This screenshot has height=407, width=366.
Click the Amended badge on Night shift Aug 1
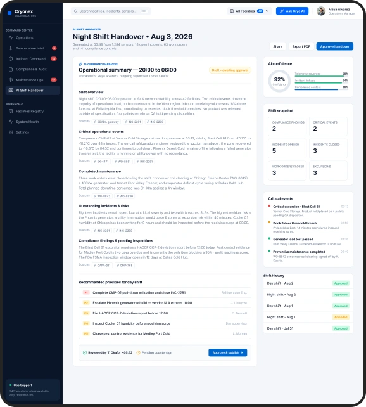click(x=341, y=317)
